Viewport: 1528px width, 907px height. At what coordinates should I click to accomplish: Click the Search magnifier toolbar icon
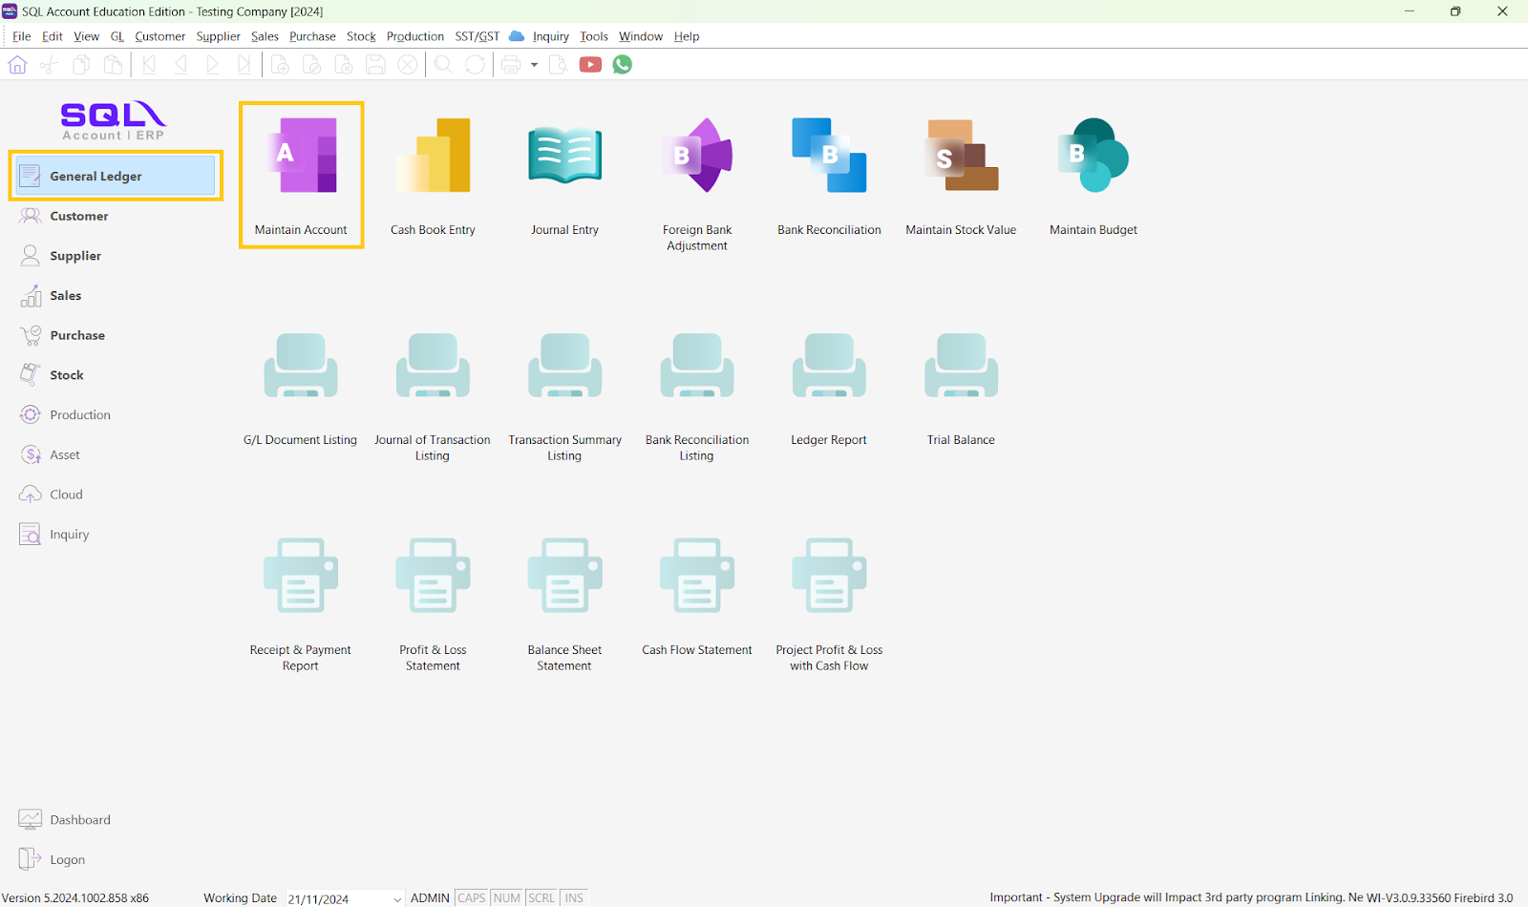coord(443,65)
